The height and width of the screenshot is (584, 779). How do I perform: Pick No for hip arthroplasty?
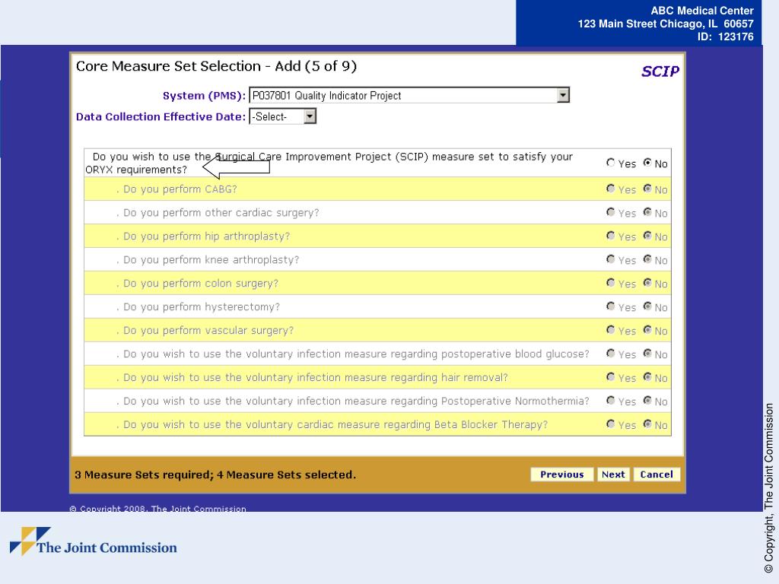647,236
